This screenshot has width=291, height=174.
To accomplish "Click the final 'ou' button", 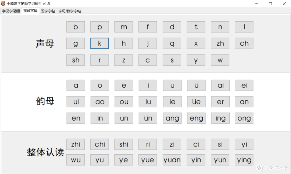I will [x=124, y=102].
